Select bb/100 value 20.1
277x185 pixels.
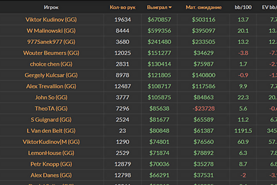243,31
